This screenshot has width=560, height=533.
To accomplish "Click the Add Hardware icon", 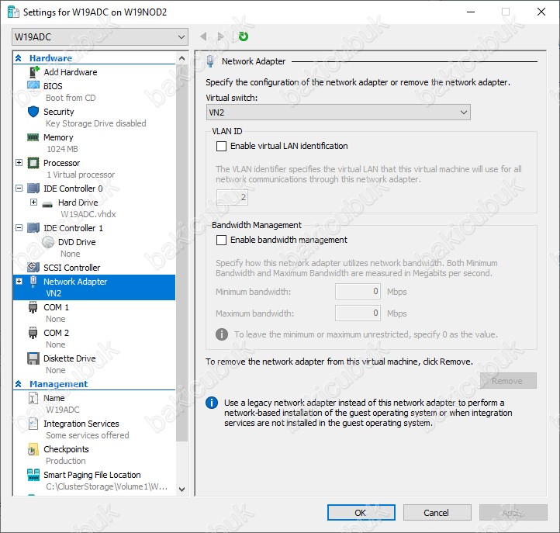I will [33, 72].
